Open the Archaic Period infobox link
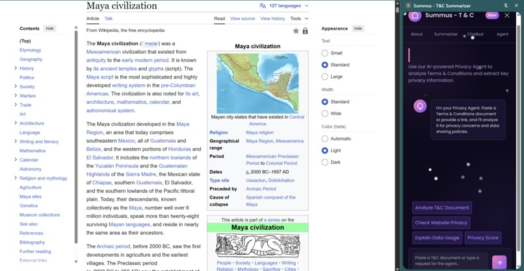 pos(261,189)
